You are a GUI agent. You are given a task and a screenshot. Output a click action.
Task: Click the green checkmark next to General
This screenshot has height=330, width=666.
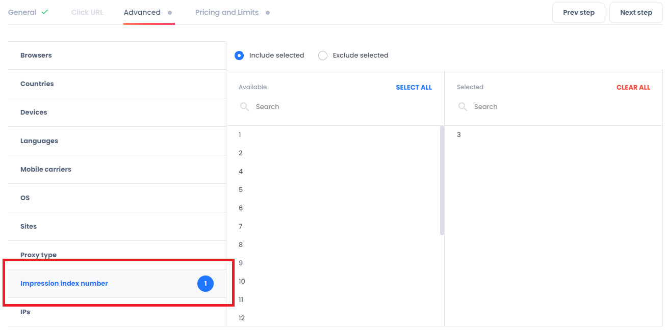(x=45, y=12)
